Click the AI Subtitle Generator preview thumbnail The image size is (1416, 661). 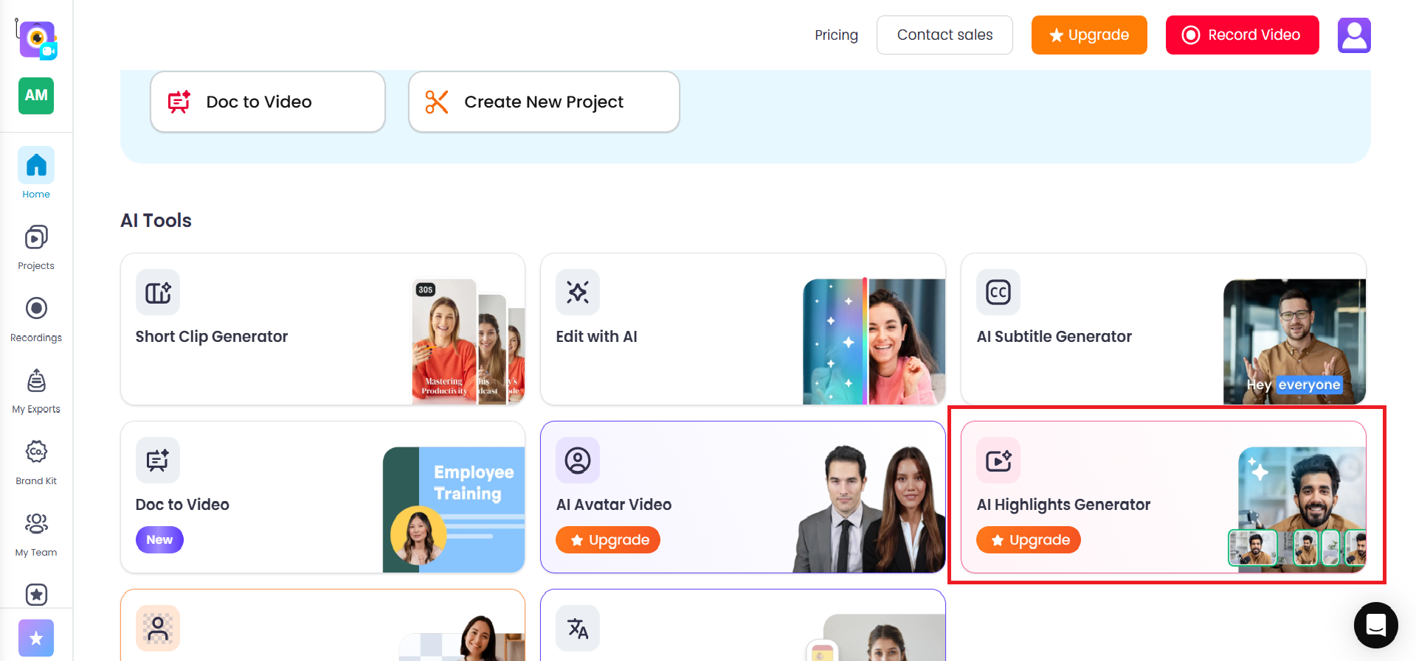[1294, 341]
